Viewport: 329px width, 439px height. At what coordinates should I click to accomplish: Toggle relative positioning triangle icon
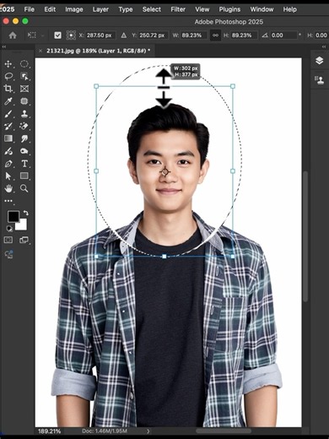[x=124, y=35]
